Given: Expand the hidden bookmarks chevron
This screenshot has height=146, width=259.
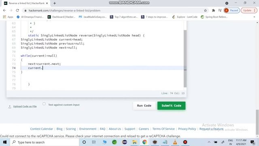Looking at the screenshot, I should click(x=255, y=17).
